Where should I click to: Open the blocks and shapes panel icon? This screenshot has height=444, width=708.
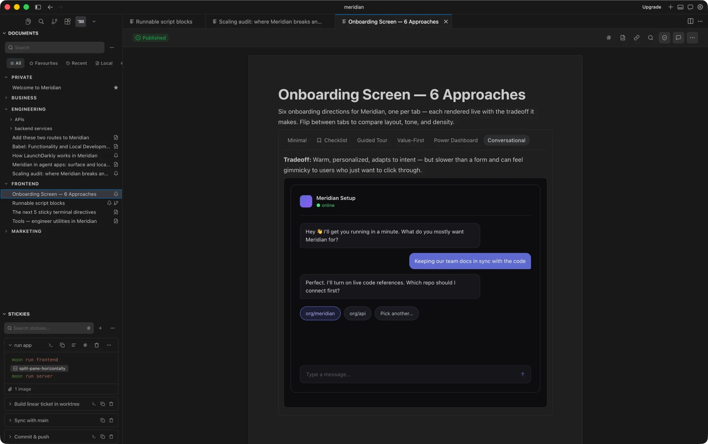point(68,22)
